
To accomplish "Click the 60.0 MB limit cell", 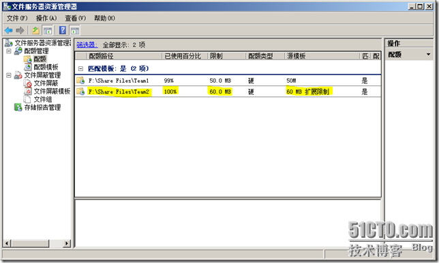I will click(x=220, y=92).
